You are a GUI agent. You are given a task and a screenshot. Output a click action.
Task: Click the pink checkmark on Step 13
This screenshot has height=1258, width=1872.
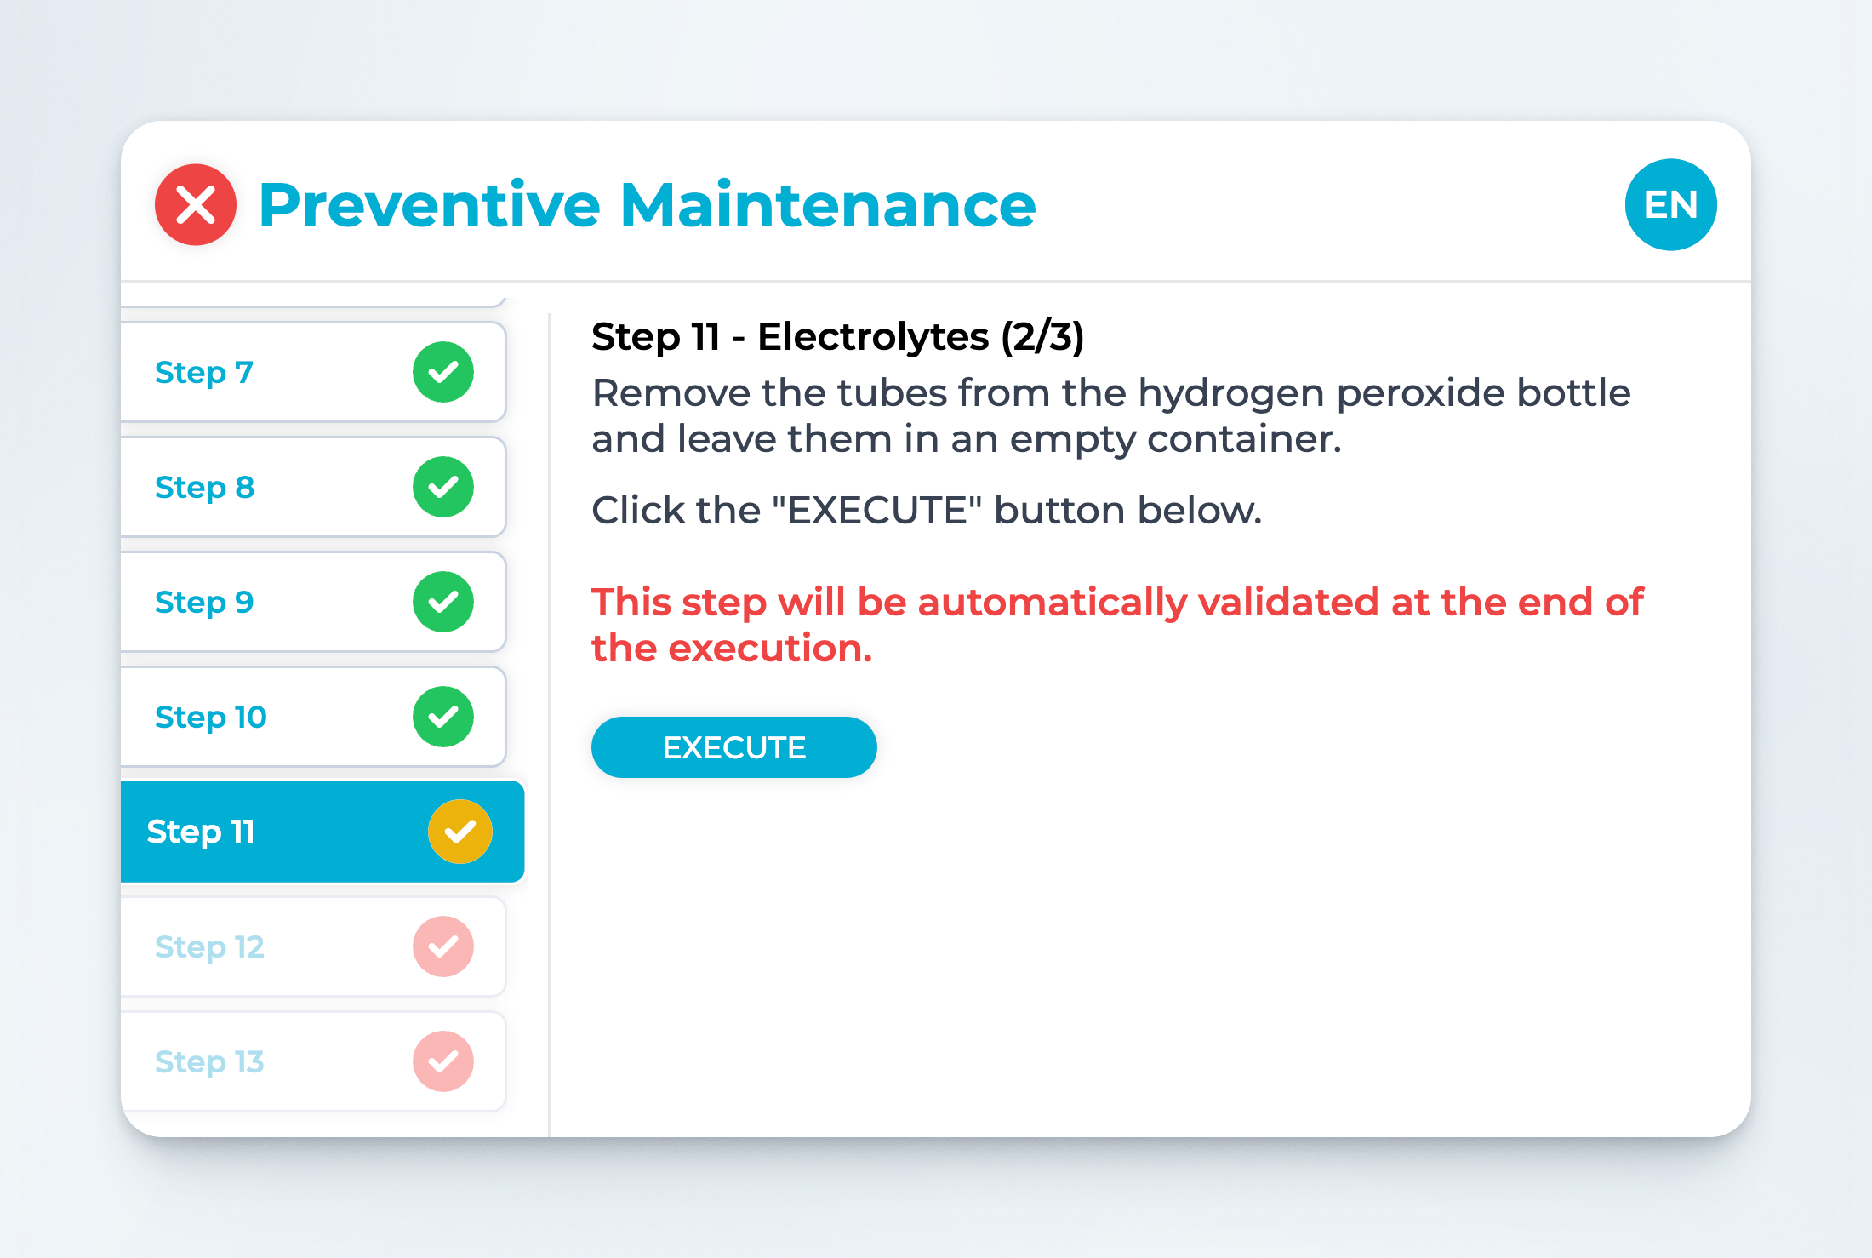(442, 1061)
